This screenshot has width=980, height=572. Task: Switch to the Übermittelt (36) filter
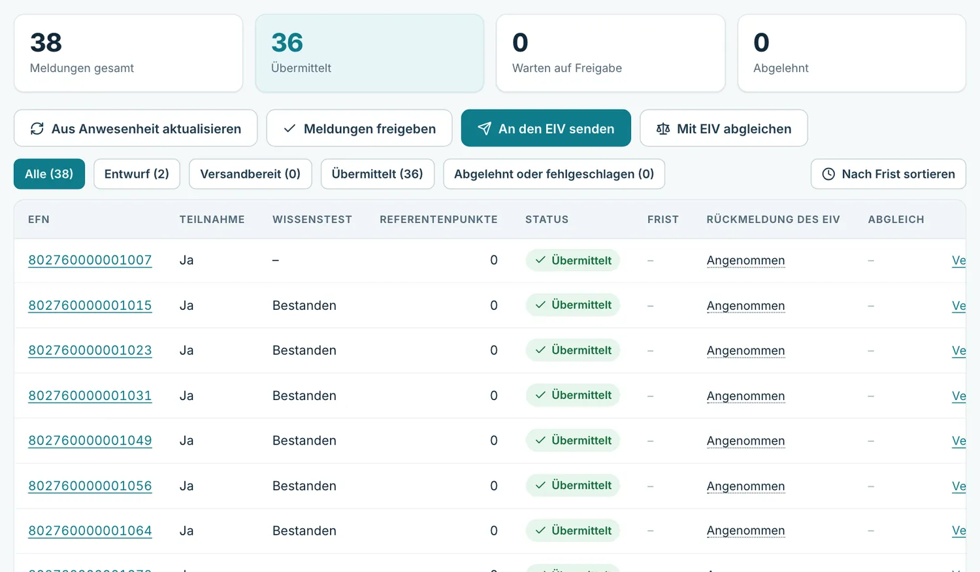click(378, 174)
